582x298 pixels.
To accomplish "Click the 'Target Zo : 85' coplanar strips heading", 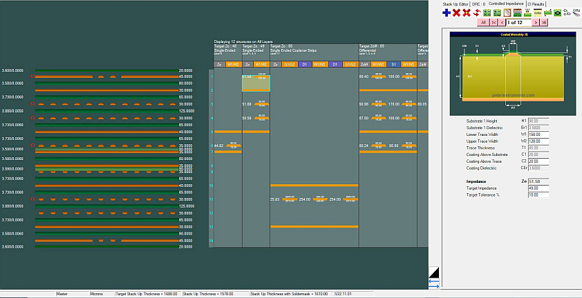I will coord(281,47).
